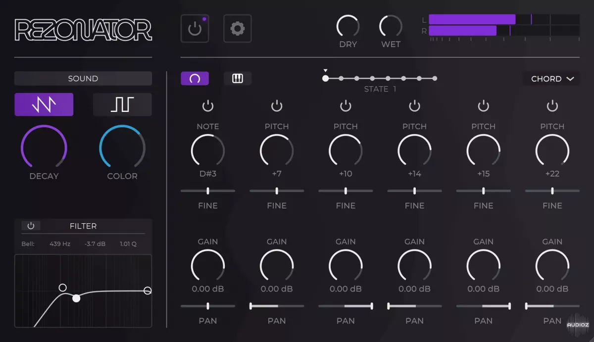Select the first state dot in sequence

click(325, 78)
